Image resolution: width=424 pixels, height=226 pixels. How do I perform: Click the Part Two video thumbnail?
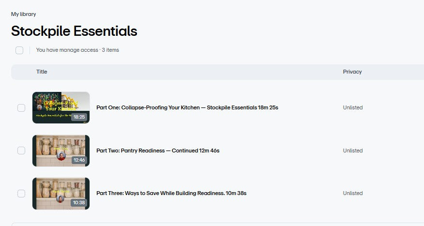pyautogui.click(x=61, y=151)
